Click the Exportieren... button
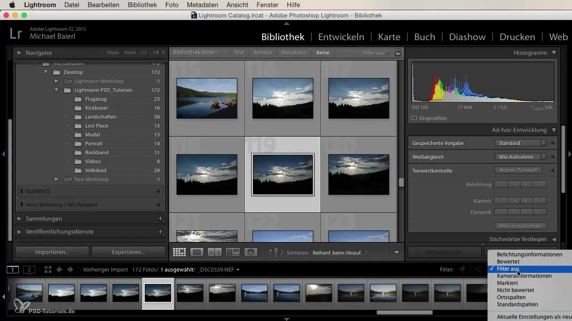This screenshot has height=321, width=572. tap(129, 252)
